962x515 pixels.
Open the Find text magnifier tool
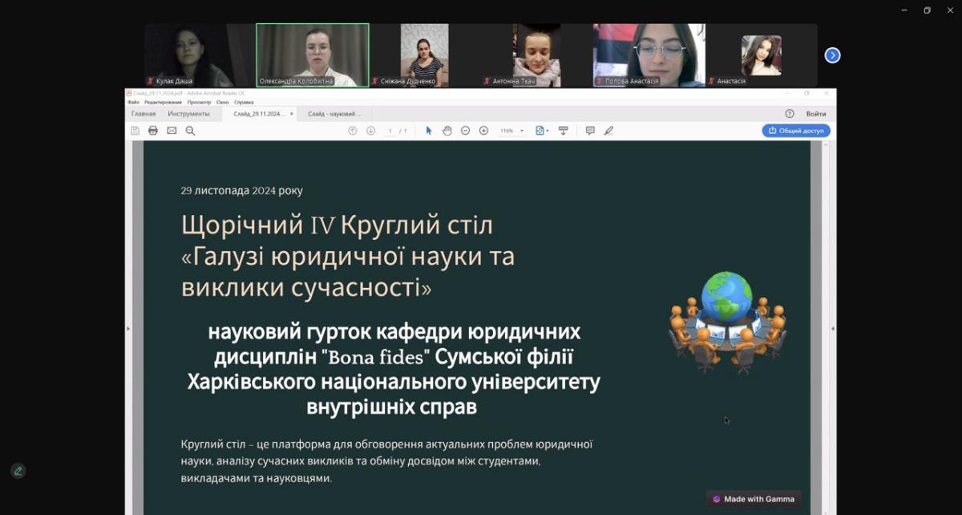pyautogui.click(x=190, y=131)
